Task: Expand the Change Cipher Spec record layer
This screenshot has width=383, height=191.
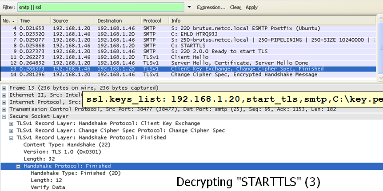Action: pos(12,131)
